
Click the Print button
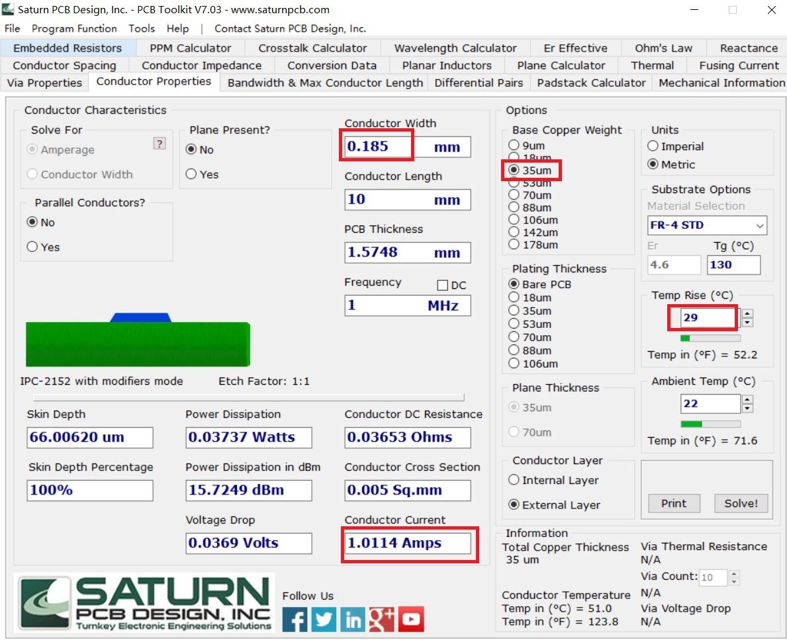click(673, 503)
